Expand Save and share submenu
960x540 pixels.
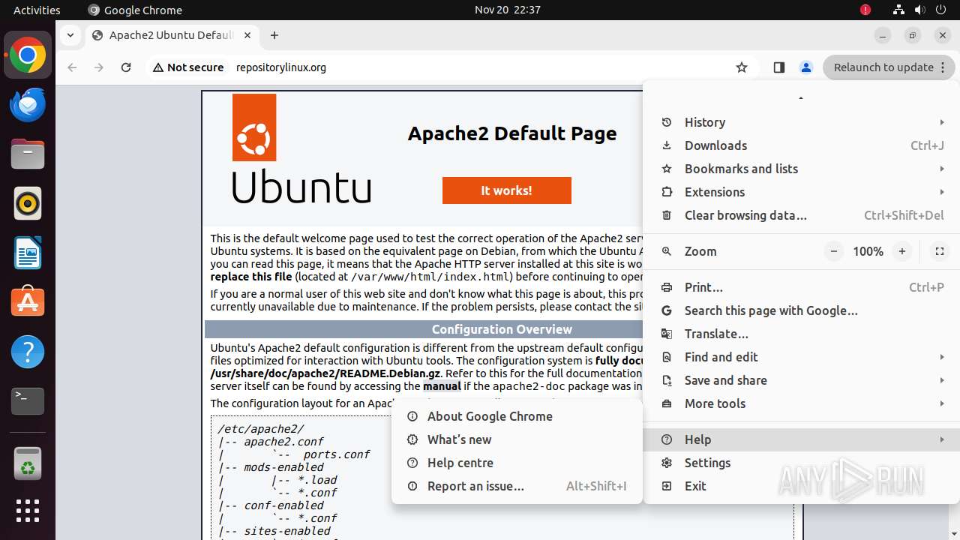(802, 380)
